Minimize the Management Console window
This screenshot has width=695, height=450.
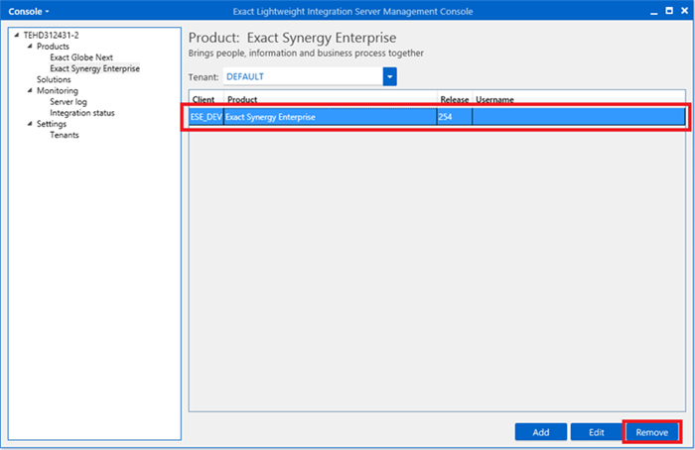(653, 12)
